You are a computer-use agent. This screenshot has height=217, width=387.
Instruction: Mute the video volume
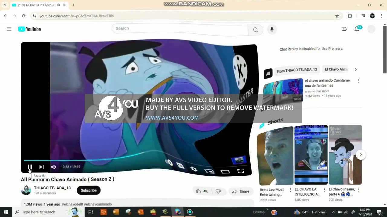[54, 167]
